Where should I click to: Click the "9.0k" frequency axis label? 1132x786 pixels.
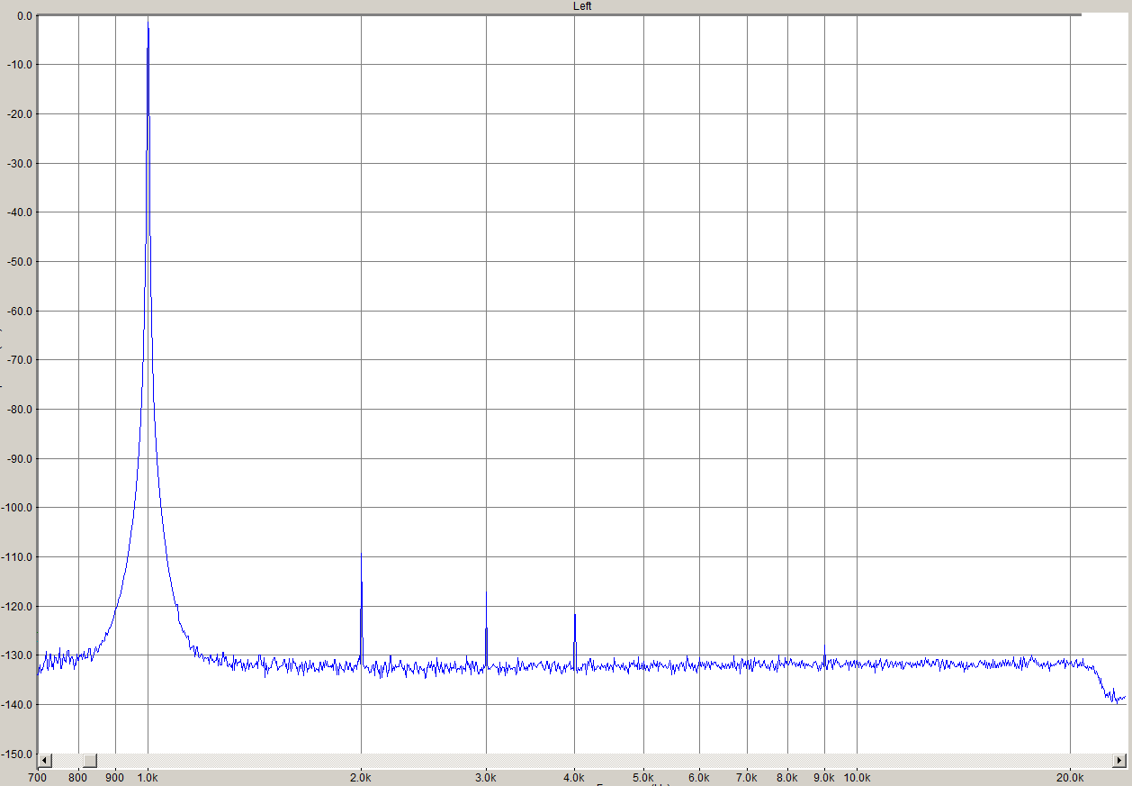pos(824,777)
